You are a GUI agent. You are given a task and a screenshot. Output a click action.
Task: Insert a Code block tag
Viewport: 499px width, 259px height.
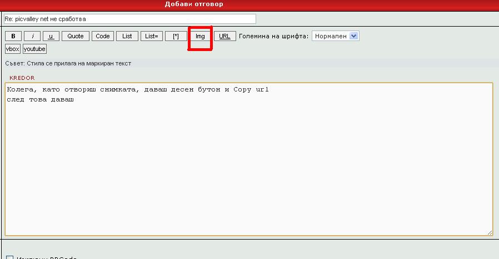click(103, 36)
